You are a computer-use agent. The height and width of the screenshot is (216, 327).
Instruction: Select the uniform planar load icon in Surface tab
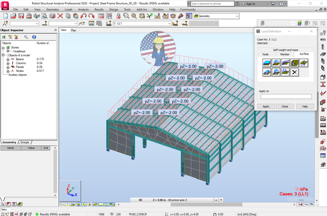267,63
